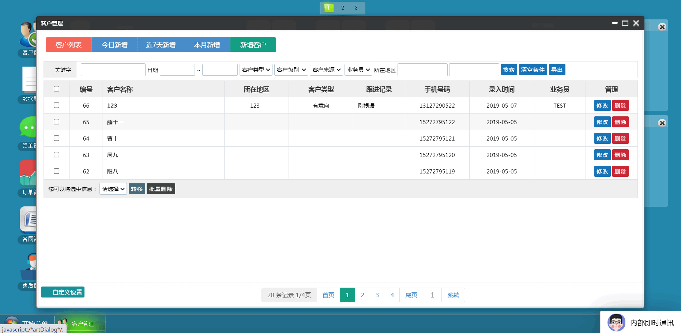Select the row checkbox for 周九

pos(56,155)
